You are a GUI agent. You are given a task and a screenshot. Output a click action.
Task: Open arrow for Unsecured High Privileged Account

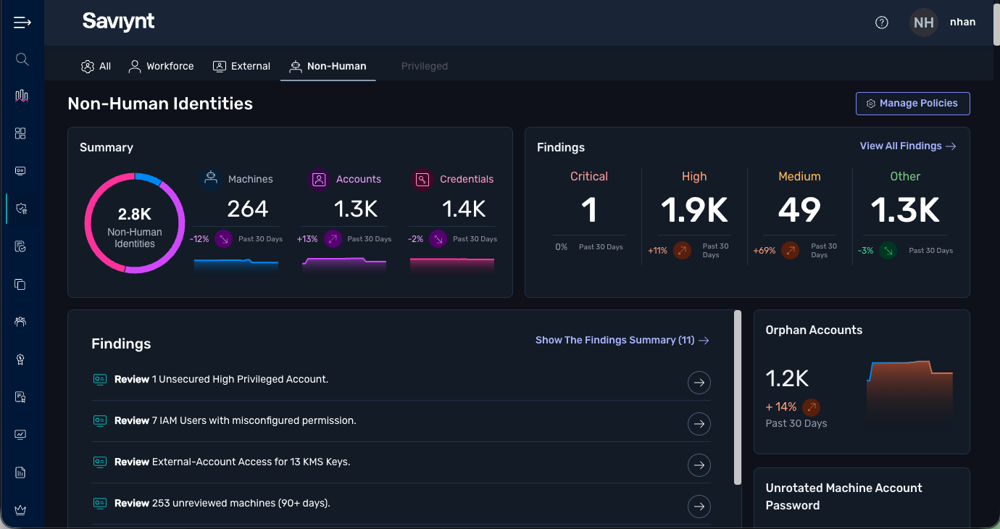tap(699, 382)
